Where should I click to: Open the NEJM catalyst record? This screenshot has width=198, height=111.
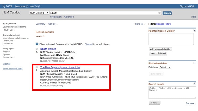click(x=48, y=49)
